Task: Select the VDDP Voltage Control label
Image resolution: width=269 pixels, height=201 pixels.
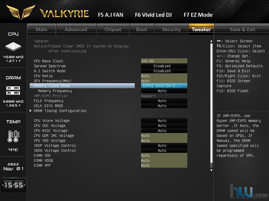Action: (55, 145)
